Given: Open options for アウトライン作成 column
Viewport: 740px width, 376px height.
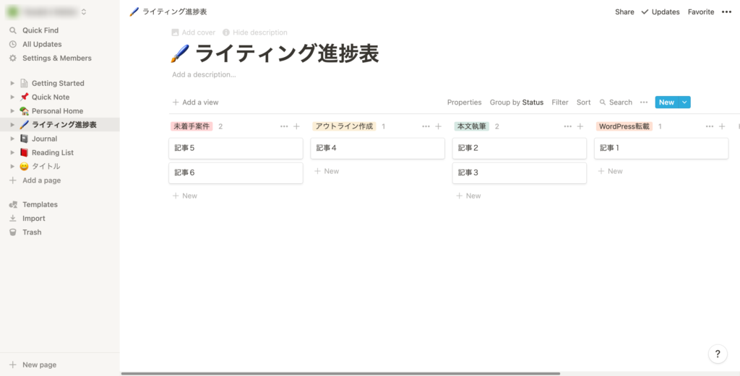Looking at the screenshot, I should pos(426,126).
